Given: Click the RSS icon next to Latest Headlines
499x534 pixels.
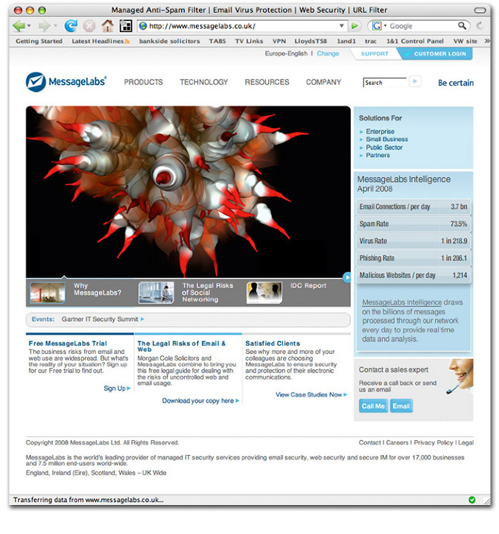Looking at the screenshot, I should [127, 42].
